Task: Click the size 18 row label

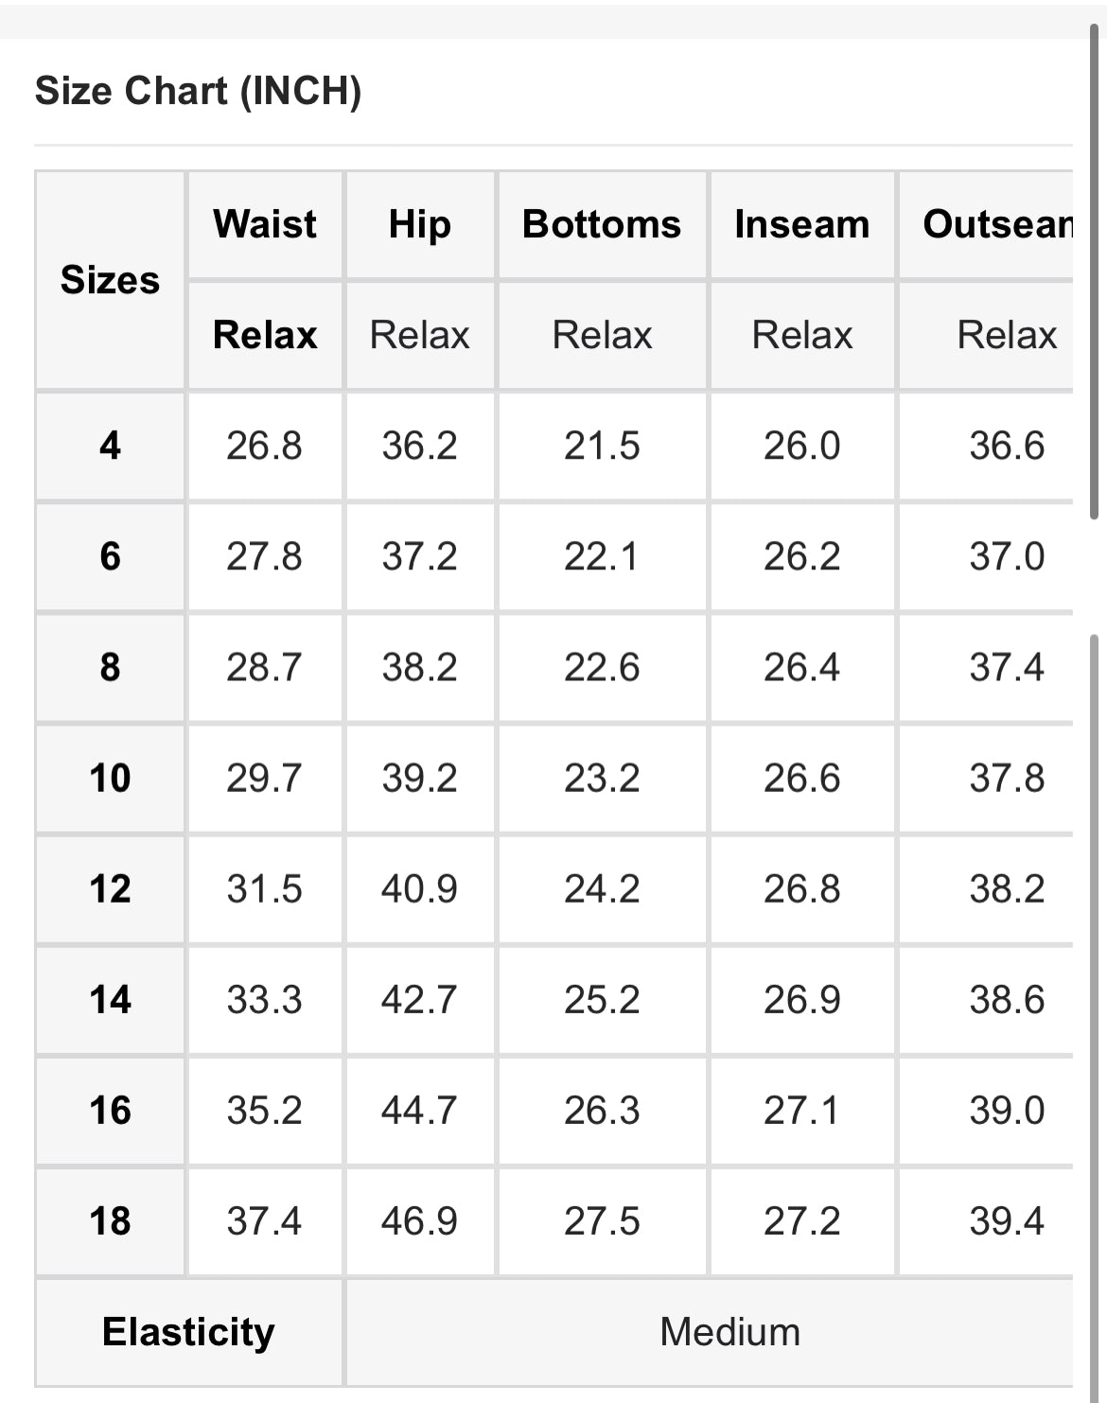Action: point(110,1221)
